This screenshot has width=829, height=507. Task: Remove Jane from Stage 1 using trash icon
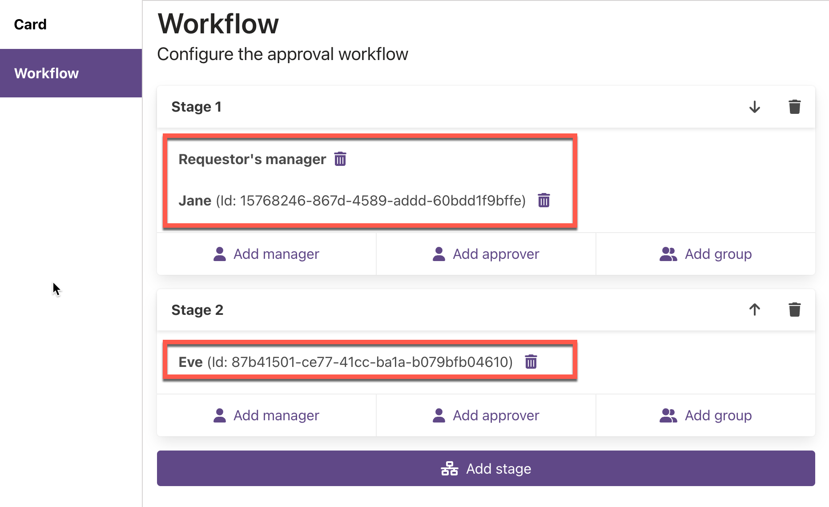coord(544,200)
